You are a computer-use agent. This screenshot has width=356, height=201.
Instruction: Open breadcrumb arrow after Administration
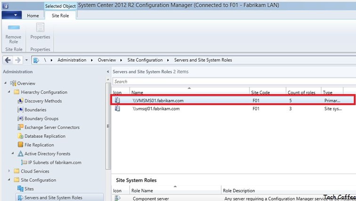(92, 60)
